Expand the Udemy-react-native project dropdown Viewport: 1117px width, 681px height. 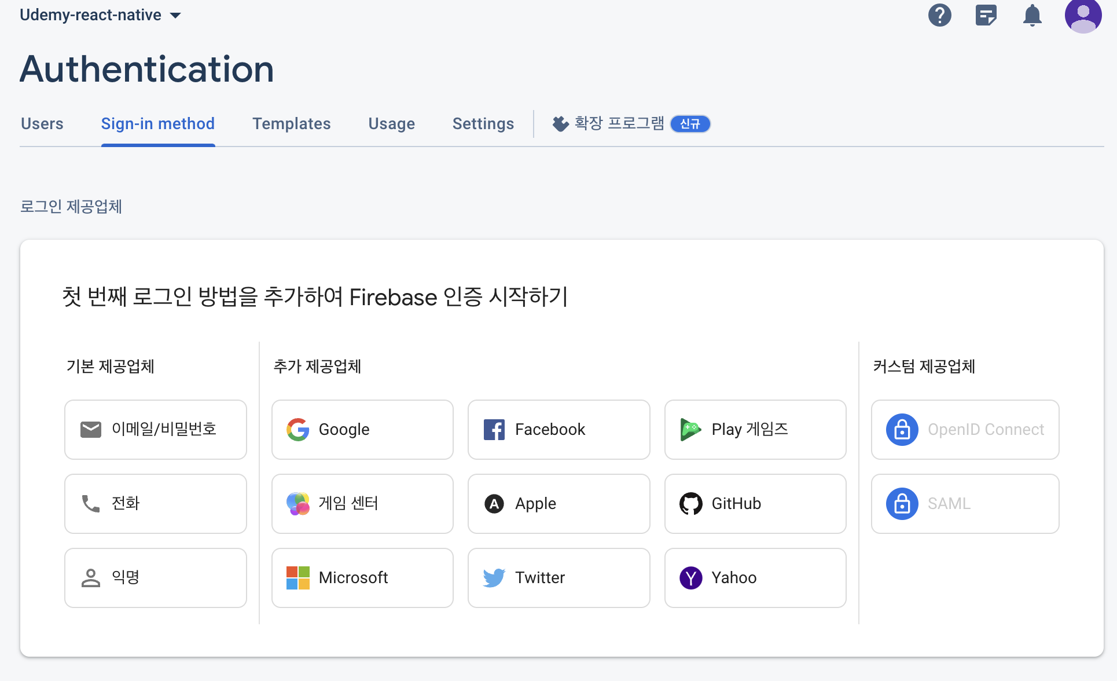click(175, 16)
